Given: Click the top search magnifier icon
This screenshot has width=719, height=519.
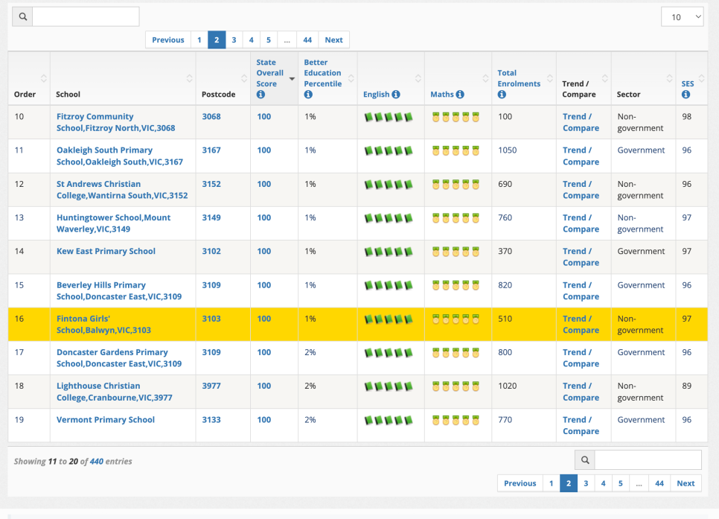Looking at the screenshot, I should 22,16.
